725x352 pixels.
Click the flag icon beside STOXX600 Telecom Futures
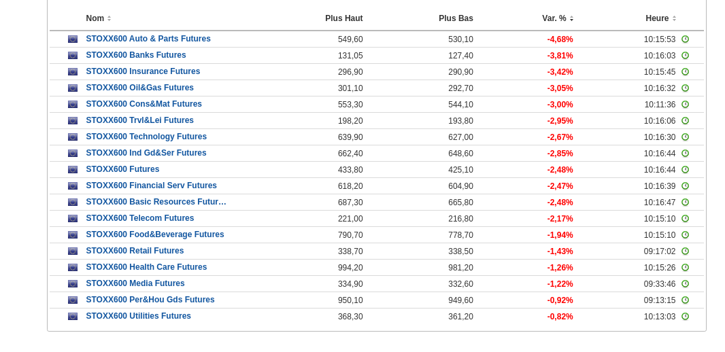73,219
